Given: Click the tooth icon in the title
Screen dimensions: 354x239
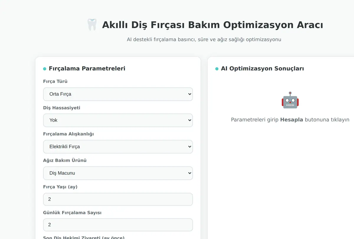Looking at the screenshot, I should click(x=92, y=25).
